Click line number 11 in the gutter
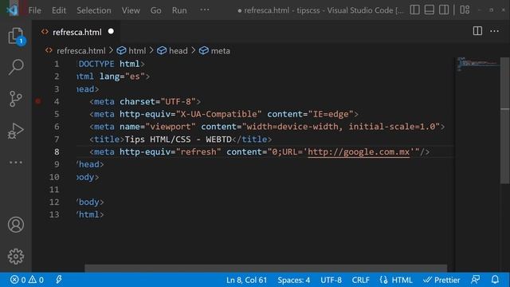Viewport: 510px width, 287px height. click(x=54, y=190)
